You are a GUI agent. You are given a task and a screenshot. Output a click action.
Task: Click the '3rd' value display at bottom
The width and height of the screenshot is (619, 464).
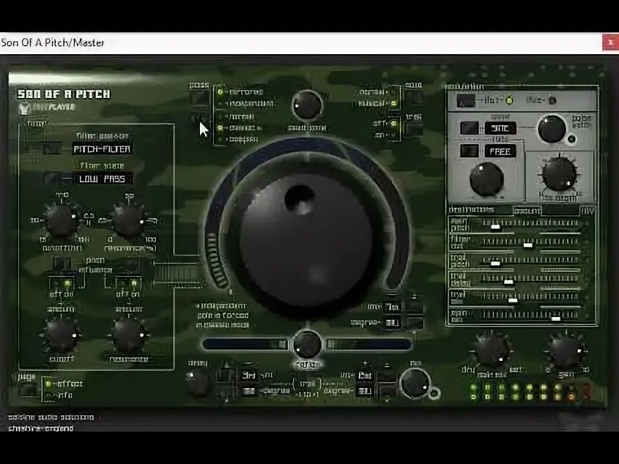point(248,375)
